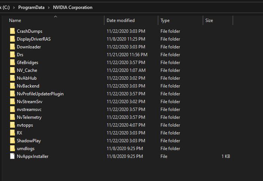Screen dimensions: 263x181
Task: Click the NvProfileUpdaterPlugin folder name
Action: tap(40, 94)
